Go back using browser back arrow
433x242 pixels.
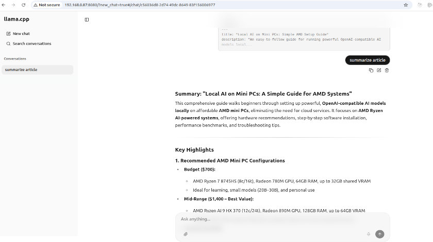click(x=4, y=5)
